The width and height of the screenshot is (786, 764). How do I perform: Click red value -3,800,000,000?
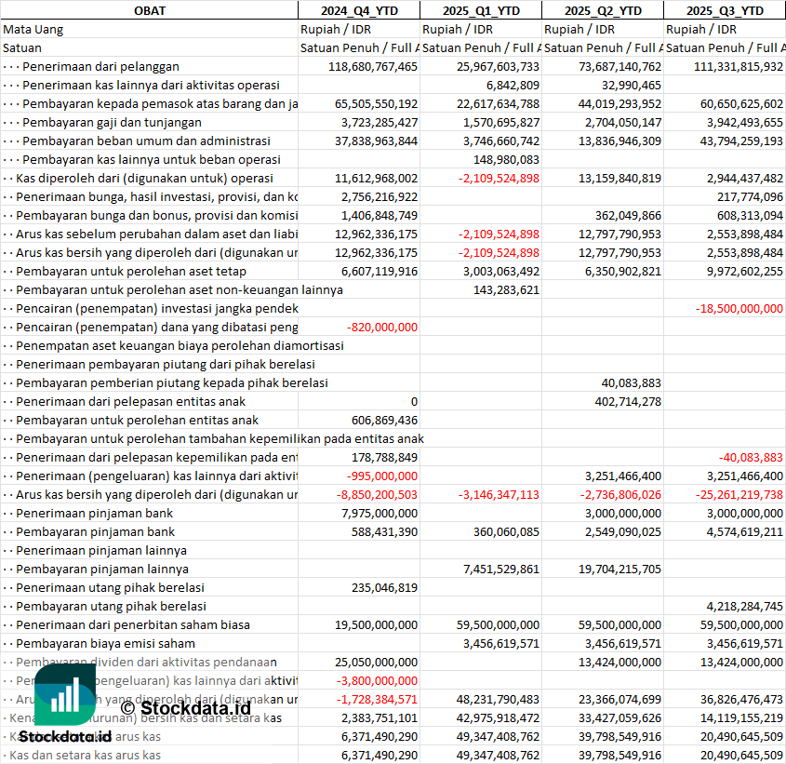point(377,679)
